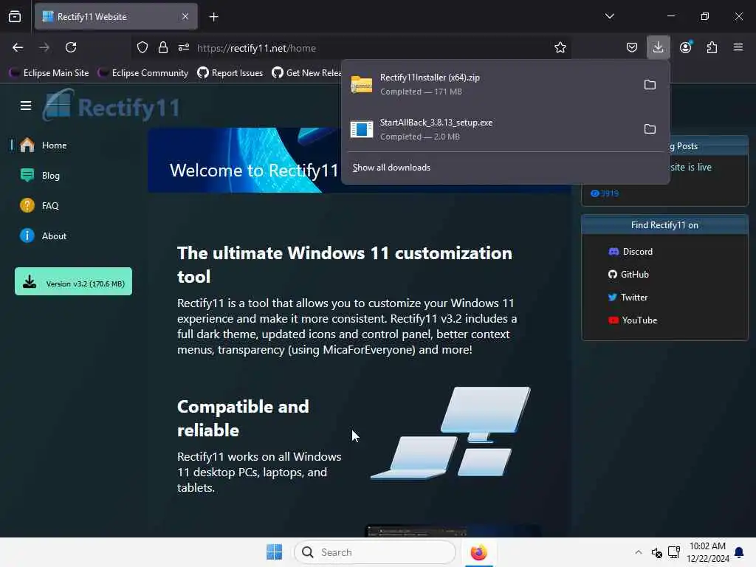
Task: Open the tracking protection shield icon
Action: tap(142, 48)
